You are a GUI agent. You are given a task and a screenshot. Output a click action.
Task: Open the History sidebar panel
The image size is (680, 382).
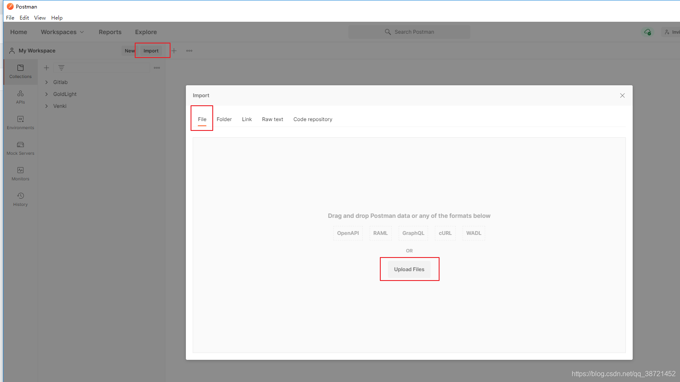point(20,200)
